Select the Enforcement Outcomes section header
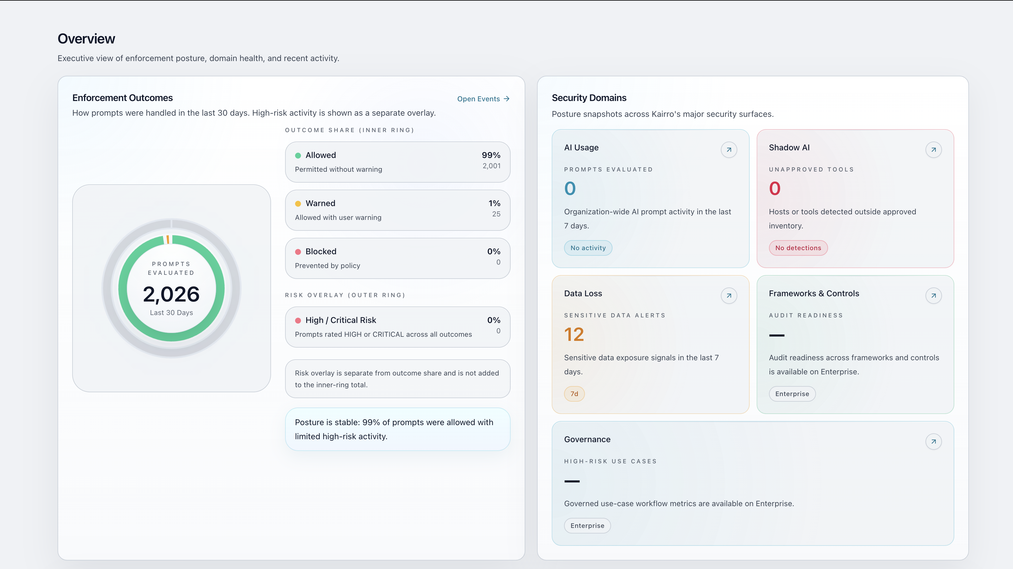The width and height of the screenshot is (1013, 569). point(122,97)
